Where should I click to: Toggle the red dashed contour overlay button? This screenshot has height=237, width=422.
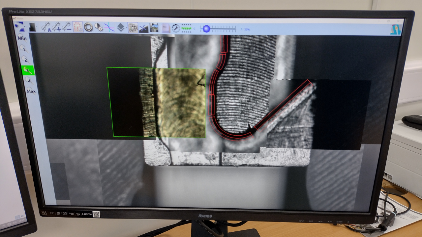tap(77, 27)
